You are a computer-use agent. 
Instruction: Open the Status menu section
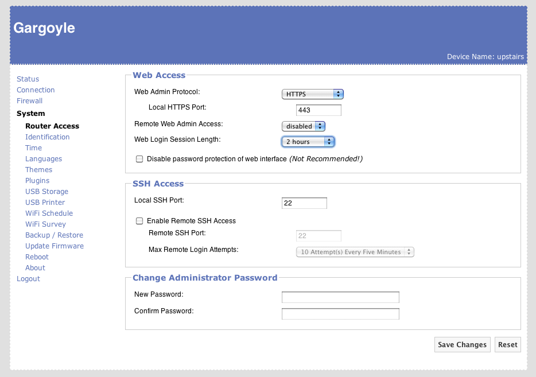[x=28, y=79]
